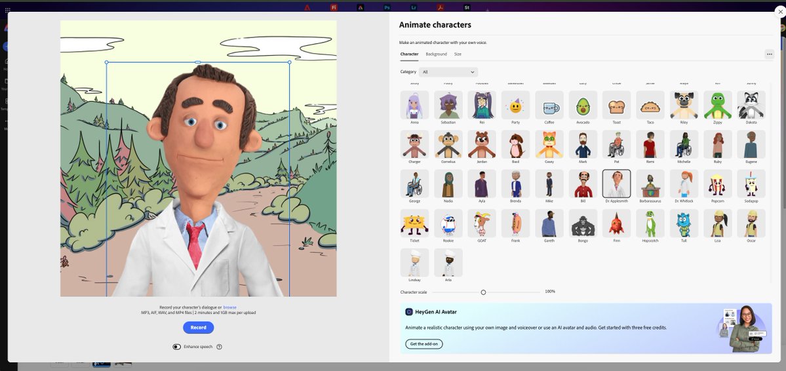Select the Nadia character
Image resolution: width=786 pixels, height=371 pixels.
coord(448,184)
